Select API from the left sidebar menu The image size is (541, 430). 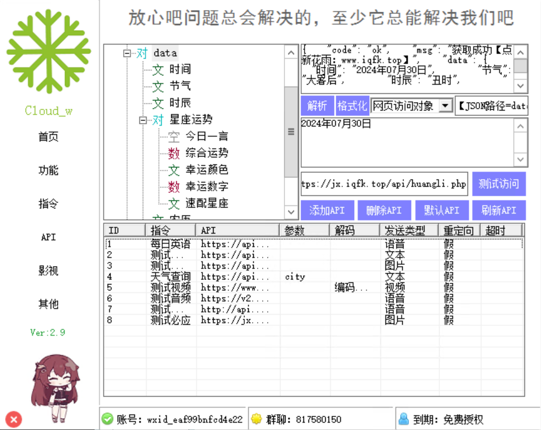click(x=48, y=237)
